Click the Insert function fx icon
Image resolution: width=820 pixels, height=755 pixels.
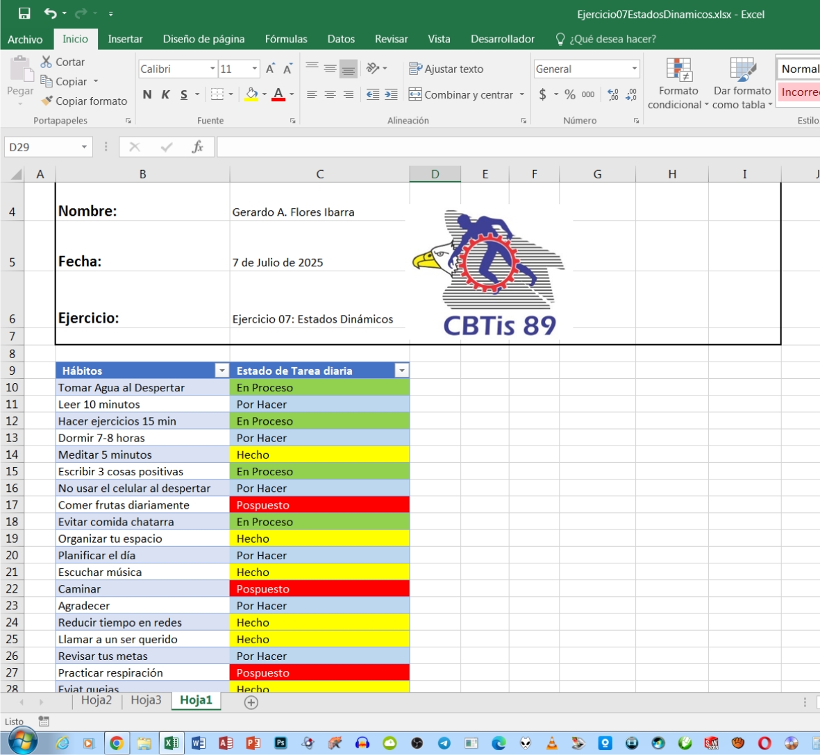197,146
